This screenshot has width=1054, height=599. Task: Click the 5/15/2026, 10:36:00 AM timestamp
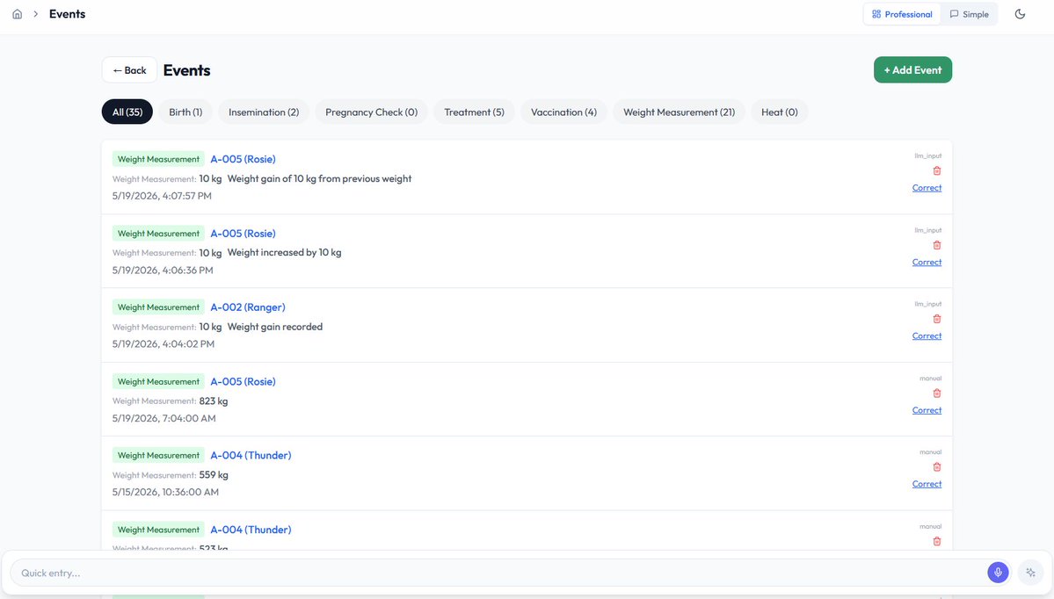click(x=165, y=492)
